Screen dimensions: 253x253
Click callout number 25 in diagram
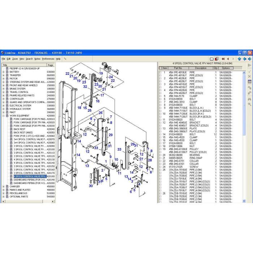point(90,111)
